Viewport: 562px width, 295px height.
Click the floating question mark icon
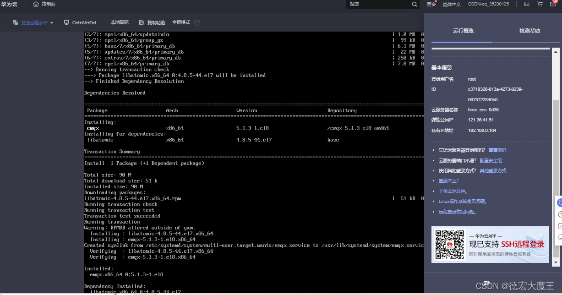pyautogui.click(x=559, y=214)
